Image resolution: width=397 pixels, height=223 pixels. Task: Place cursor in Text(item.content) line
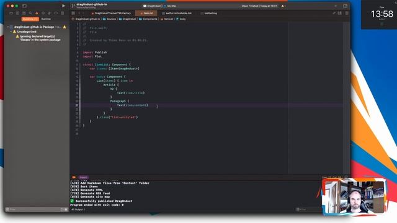[x=132, y=105]
